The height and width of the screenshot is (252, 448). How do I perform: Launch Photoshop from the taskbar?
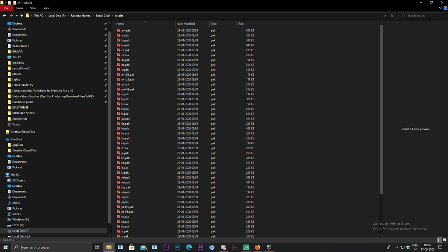tap(178, 247)
